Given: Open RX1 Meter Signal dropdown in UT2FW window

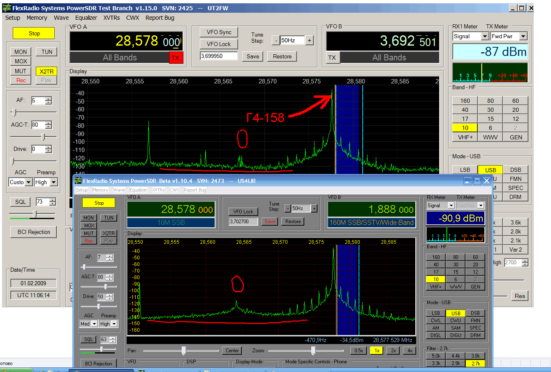Looking at the screenshot, I should [x=484, y=36].
